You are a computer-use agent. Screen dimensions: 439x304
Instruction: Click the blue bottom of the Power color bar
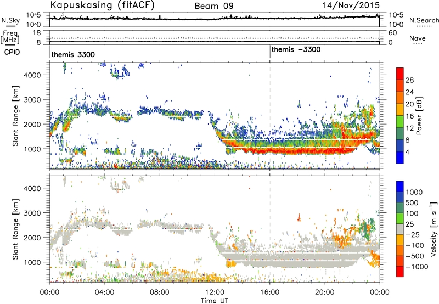coord(400,158)
